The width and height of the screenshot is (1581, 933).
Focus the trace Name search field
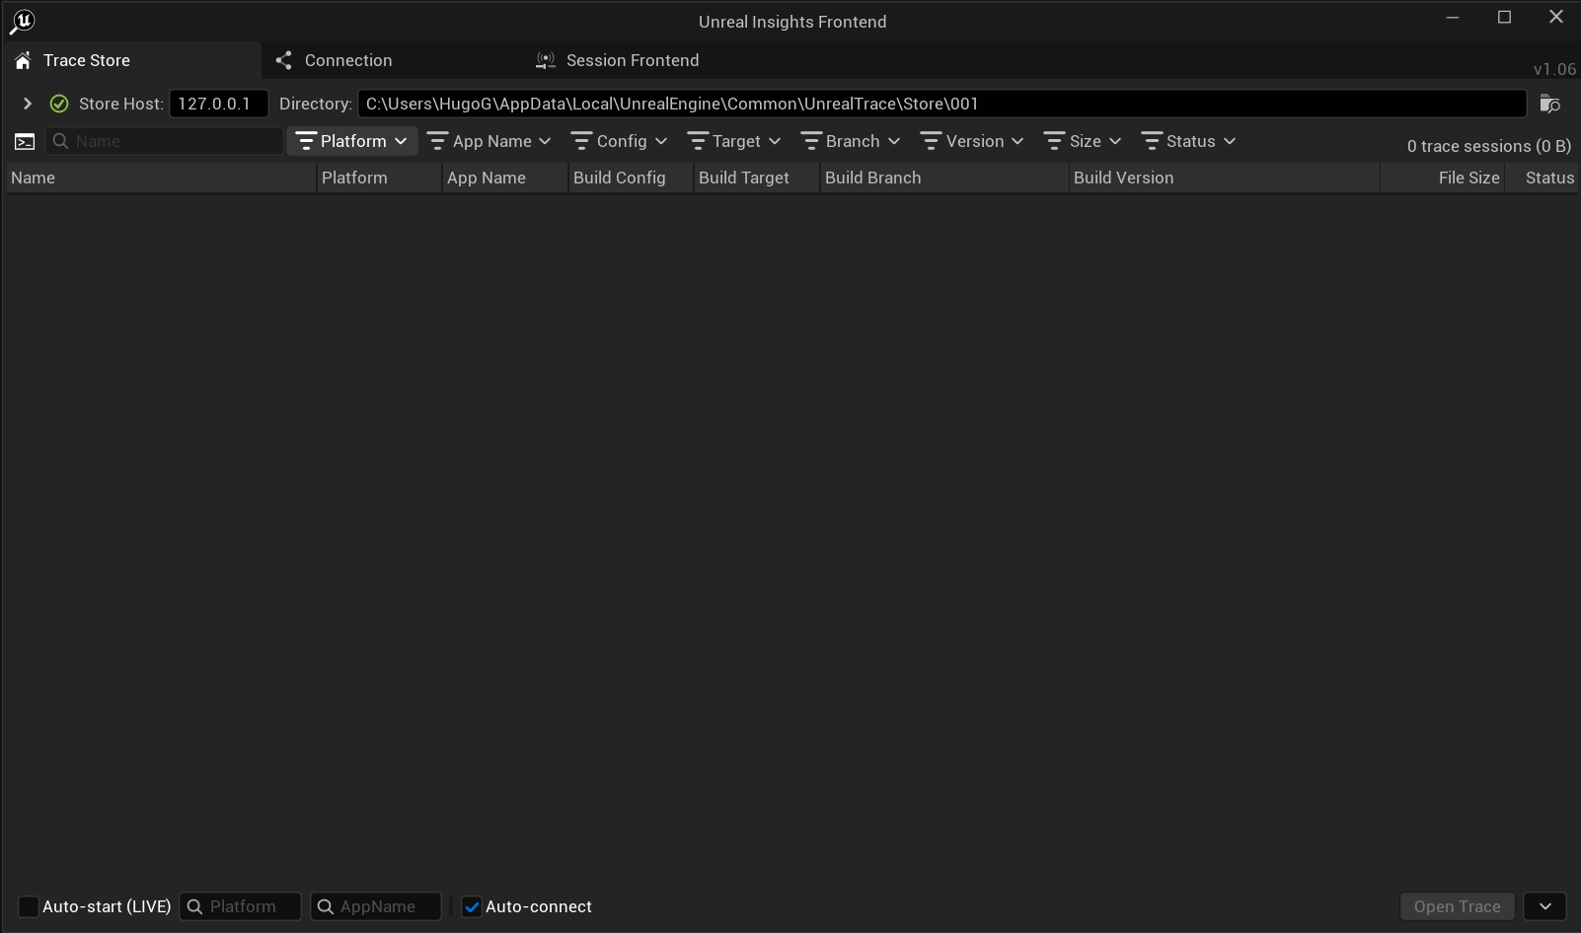[165, 141]
